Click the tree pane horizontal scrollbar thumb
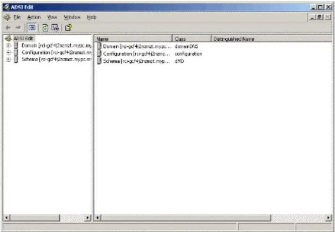This screenshot has height=232, width=335. pos(35,218)
